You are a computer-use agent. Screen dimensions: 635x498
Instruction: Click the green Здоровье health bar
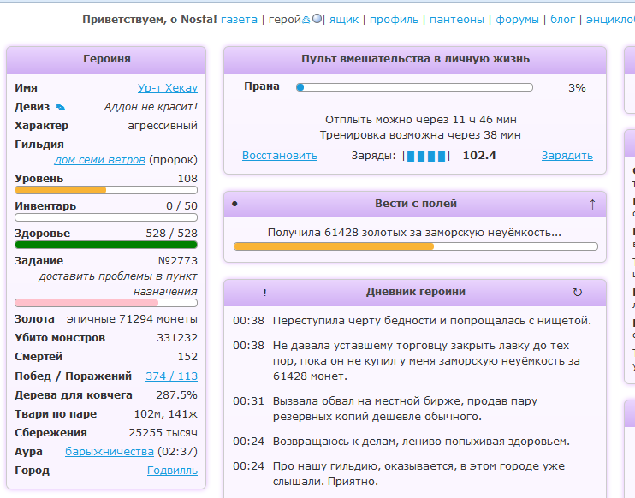pyautogui.click(x=106, y=245)
